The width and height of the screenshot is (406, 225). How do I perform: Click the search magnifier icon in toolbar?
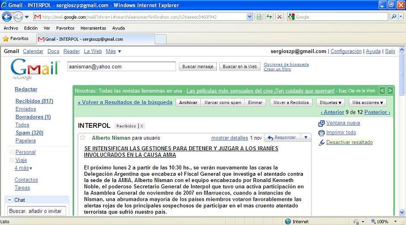394,17
